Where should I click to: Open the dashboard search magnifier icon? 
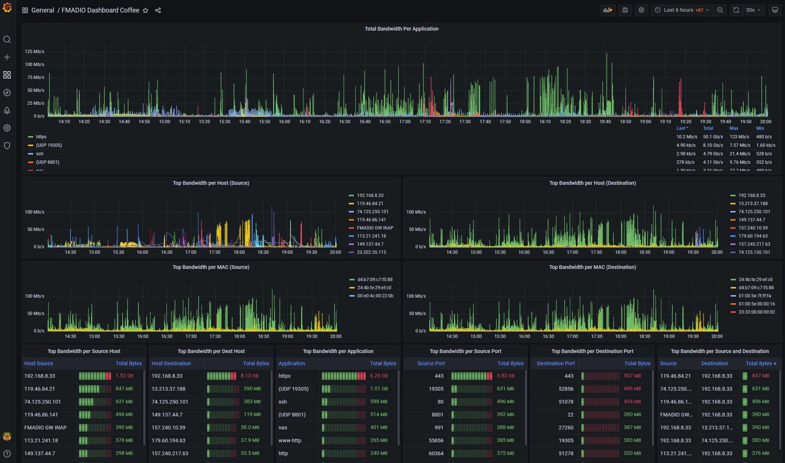pyautogui.click(x=7, y=39)
